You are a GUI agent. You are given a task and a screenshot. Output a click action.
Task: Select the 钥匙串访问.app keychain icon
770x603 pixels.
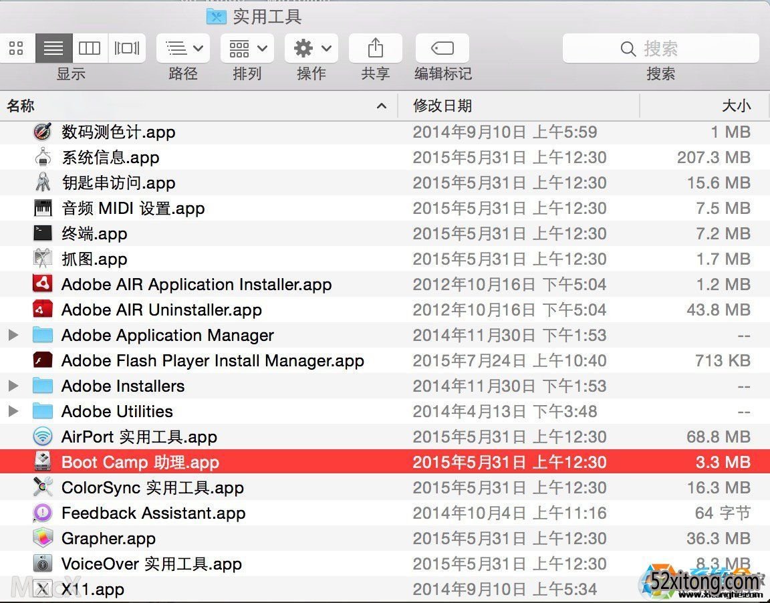coord(43,183)
